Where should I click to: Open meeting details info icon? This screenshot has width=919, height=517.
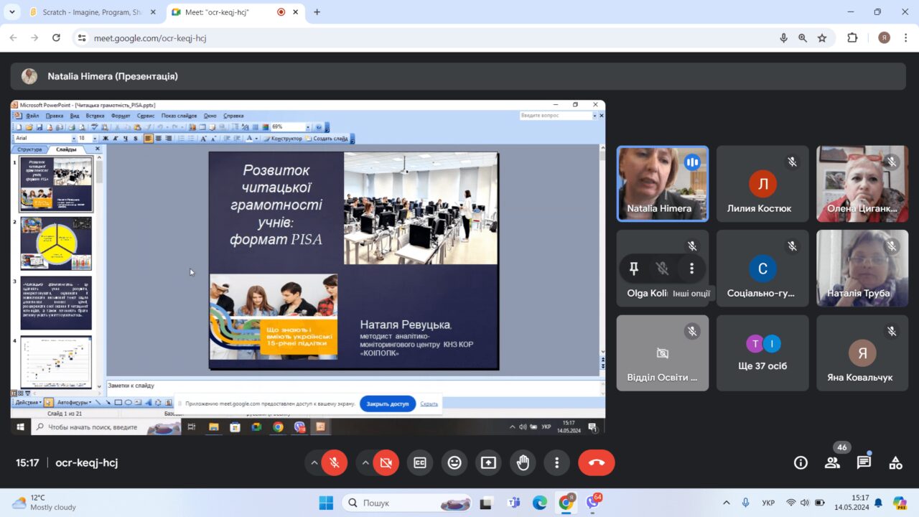point(801,463)
